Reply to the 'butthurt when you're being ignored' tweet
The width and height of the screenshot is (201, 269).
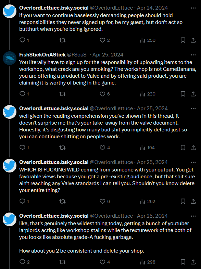click(x=24, y=40)
